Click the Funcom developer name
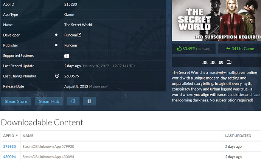This screenshot has width=261, height=161. (x=71, y=35)
